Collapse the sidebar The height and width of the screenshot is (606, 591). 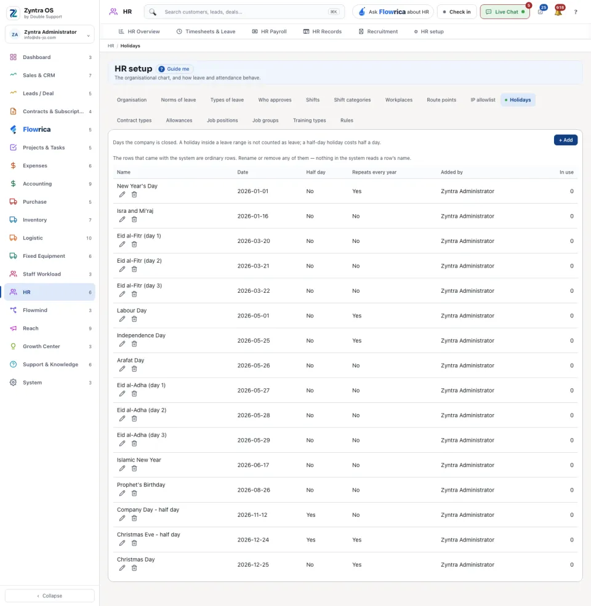[x=49, y=596]
